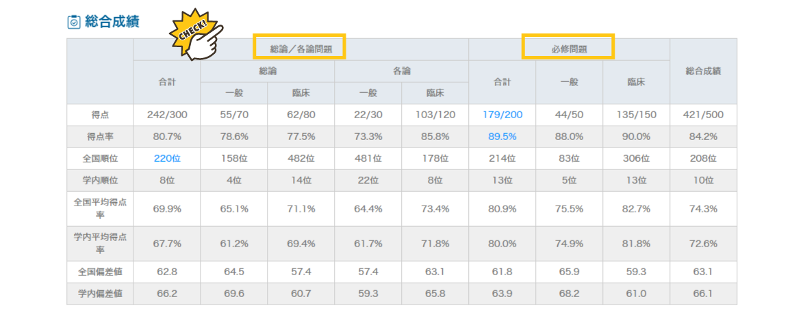The image size is (803, 325).
Task: Click the 482位 national rank cell
Action: pyautogui.click(x=301, y=159)
